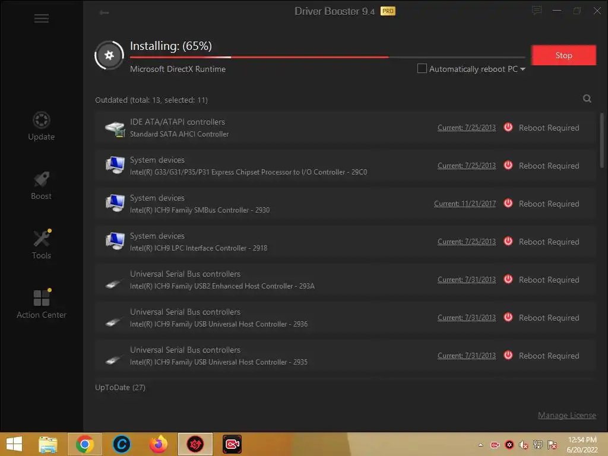608x456 pixels.
Task: Click device icon for ICH9 LPC Interface Controller
Action: coord(115,241)
